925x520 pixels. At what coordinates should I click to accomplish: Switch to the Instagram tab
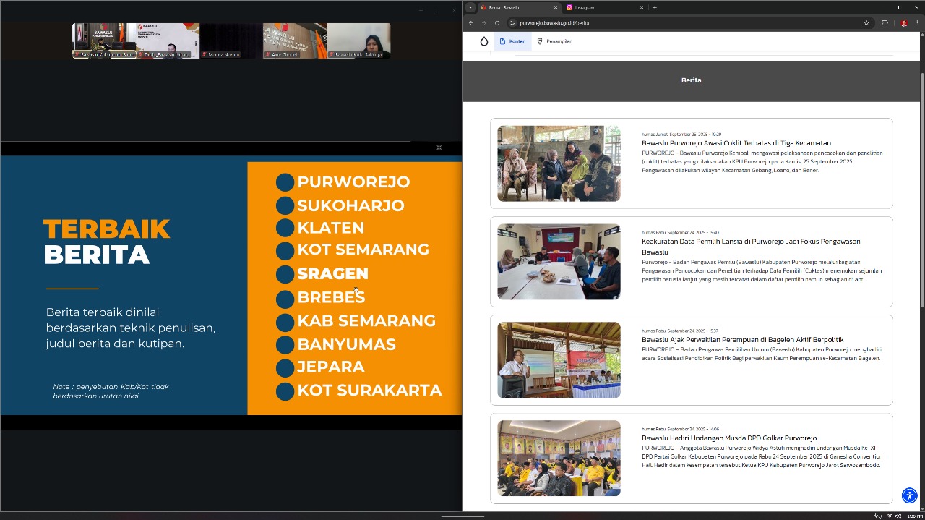click(x=600, y=7)
